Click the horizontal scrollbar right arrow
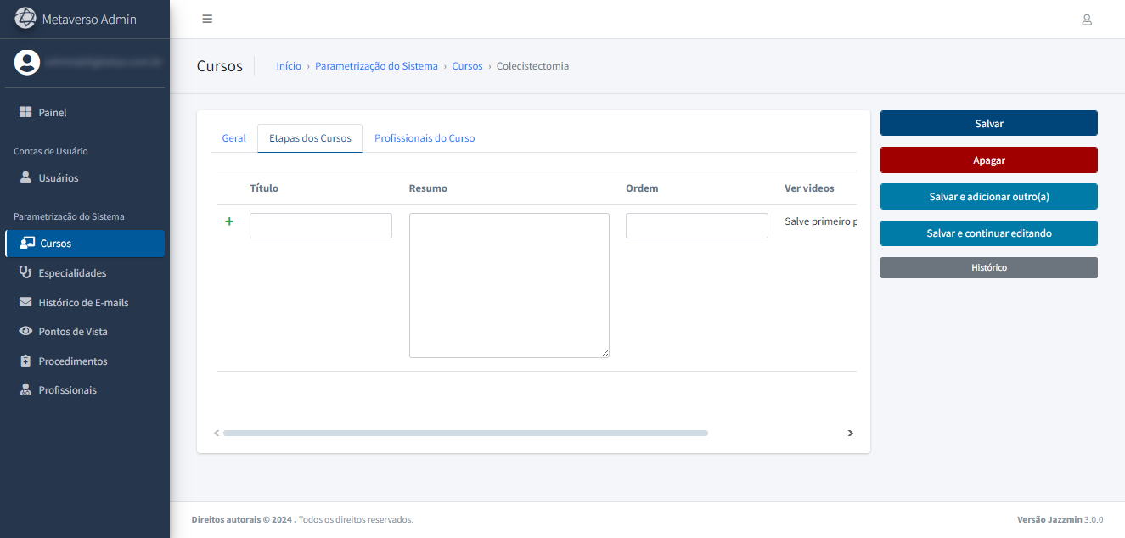Image resolution: width=1125 pixels, height=538 pixels. tap(850, 434)
